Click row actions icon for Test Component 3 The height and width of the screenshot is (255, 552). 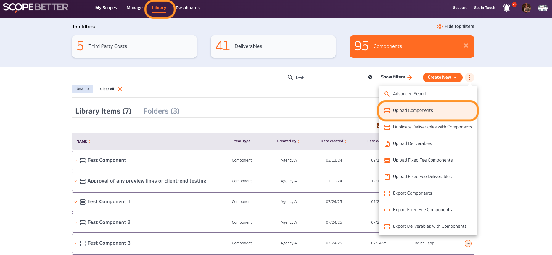click(468, 243)
